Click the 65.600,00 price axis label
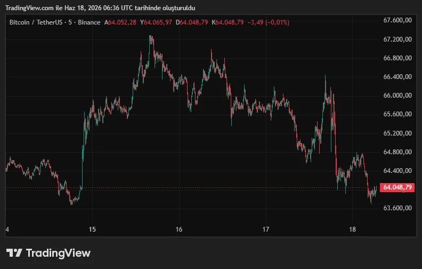Image resolution: width=422 pixels, height=269 pixels. pyautogui.click(x=397, y=114)
